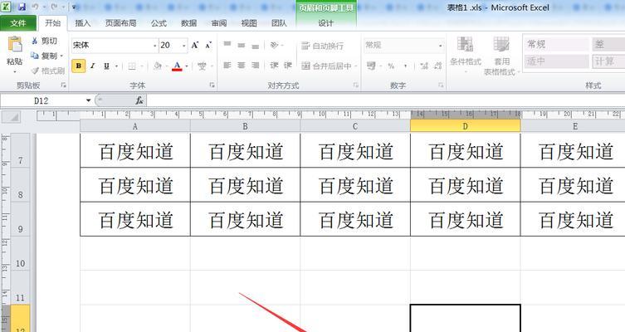This screenshot has width=625, height=332.
Task: Open the Clipboard group dialog launcher
Action: (x=63, y=85)
